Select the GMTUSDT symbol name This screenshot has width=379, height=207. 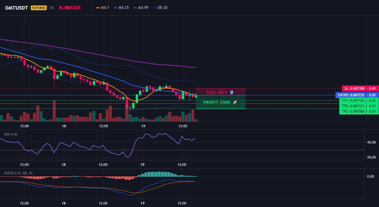[x=16, y=8]
